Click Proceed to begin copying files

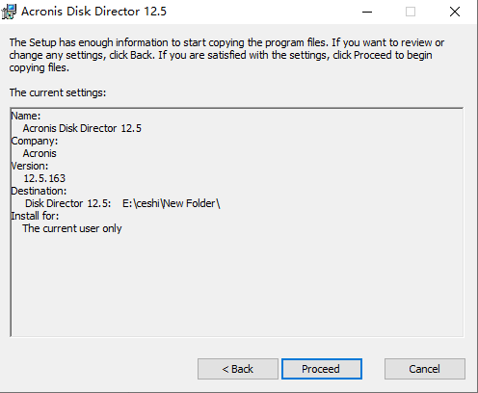[322, 369]
